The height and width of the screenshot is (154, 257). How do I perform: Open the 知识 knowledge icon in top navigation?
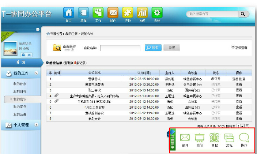143,13
